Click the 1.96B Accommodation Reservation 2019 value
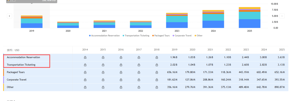 point(174,58)
